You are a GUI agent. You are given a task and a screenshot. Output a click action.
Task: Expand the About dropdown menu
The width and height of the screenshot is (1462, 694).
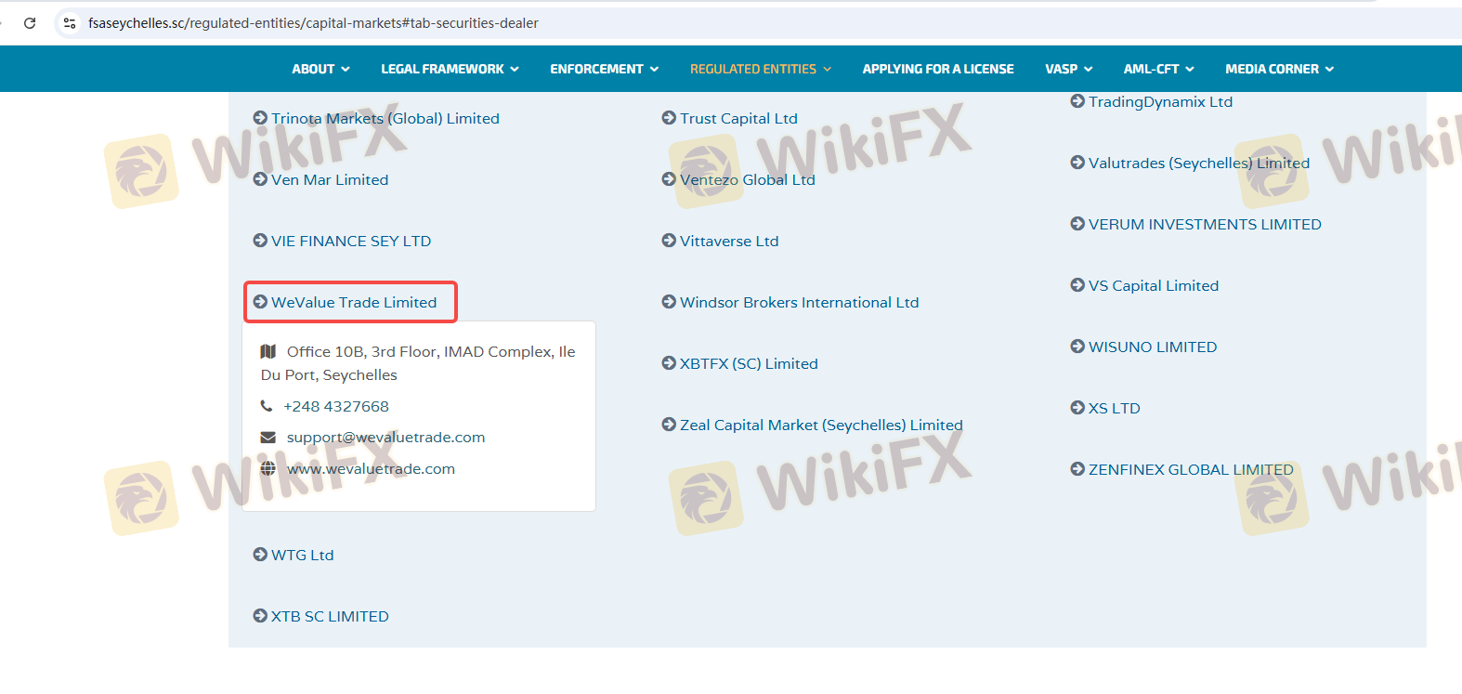tap(320, 69)
